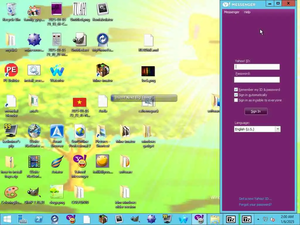This screenshot has height=225, width=300.
Task: Open the Help menu
Action: pos(247,12)
